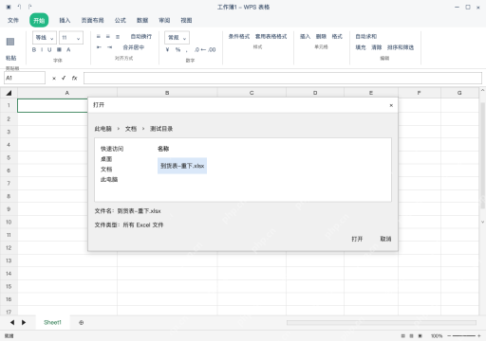The width and height of the screenshot is (486, 341).
Task: Apply percent % number format
Action: point(178,49)
